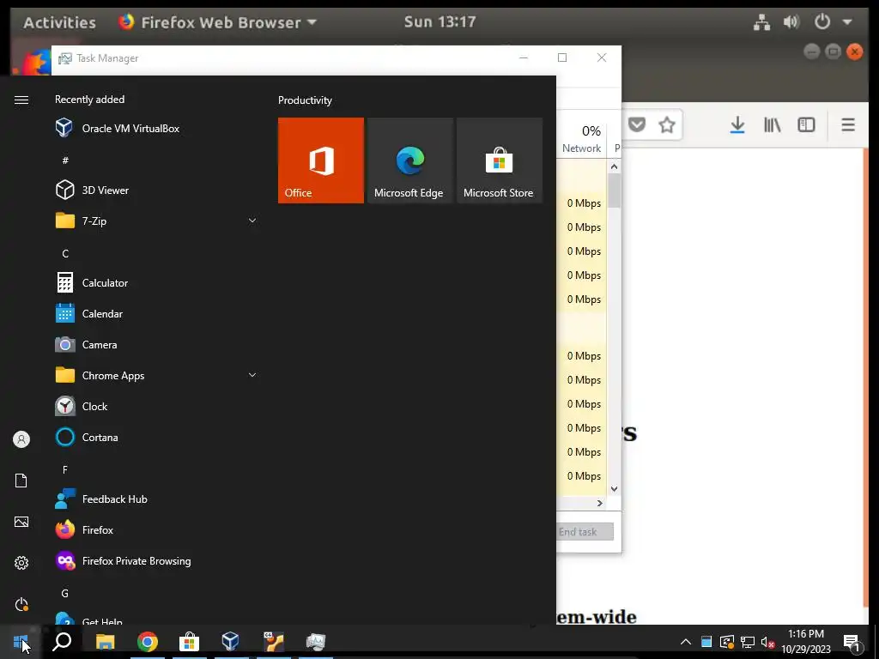Click the Windows Start button on taskbar

[21, 641]
